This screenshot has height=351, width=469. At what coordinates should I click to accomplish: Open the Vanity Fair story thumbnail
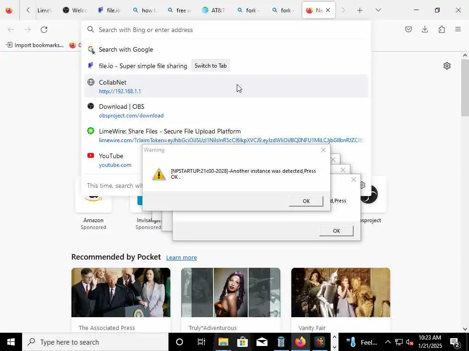coord(341,292)
